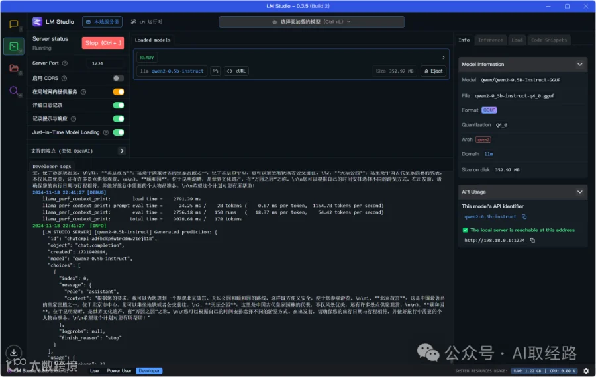596x377 pixels.
Task: Switch to Power User mode
Action: click(119, 371)
